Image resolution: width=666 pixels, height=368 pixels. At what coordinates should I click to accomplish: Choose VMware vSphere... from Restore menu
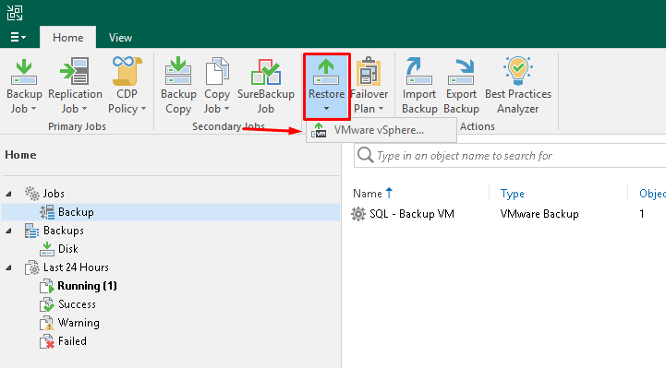click(381, 130)
